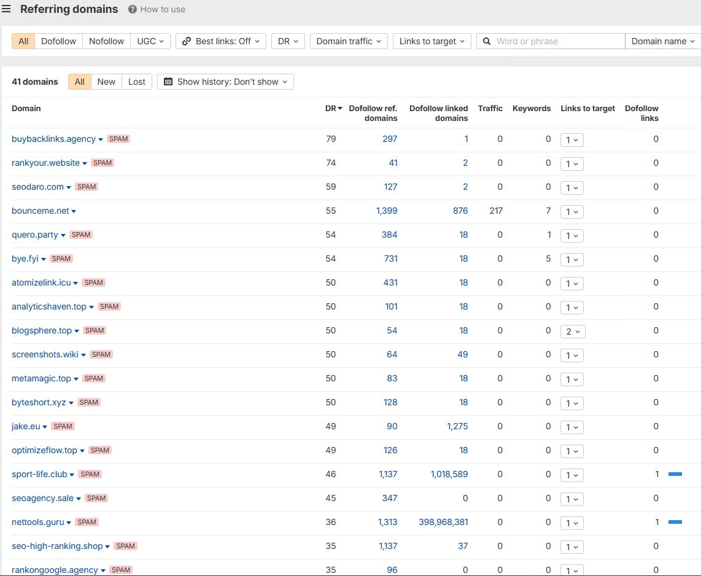Open the buybacklinks.agency domain link
701x576 pixels.
tap(53, 139)
